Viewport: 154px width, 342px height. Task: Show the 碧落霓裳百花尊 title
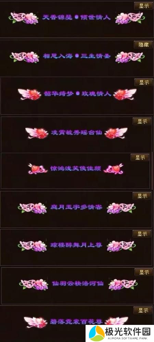click(x=143, y=310)
